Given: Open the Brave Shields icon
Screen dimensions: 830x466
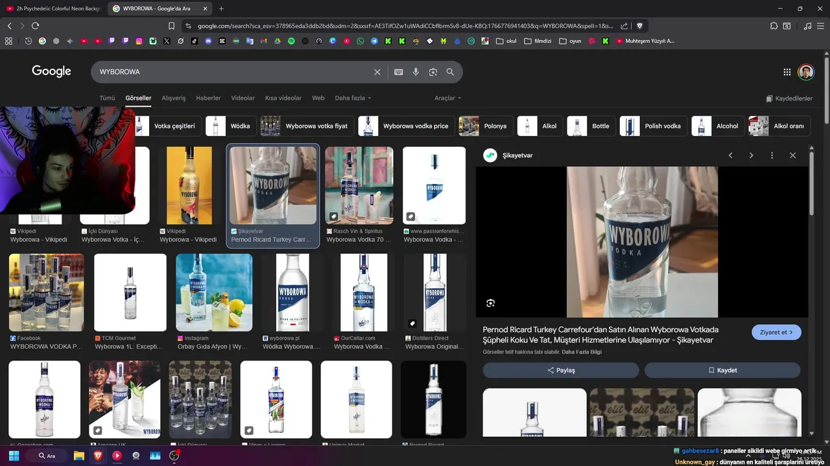Looking at the screenshot, I should (639, 26).
